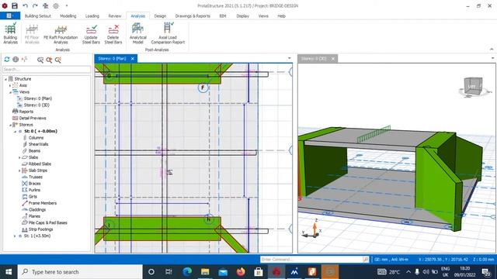Screen dimensions: 497x279
Task: Open the quick access toolbar customize dropdown
Action: click(x=67, y=5)
